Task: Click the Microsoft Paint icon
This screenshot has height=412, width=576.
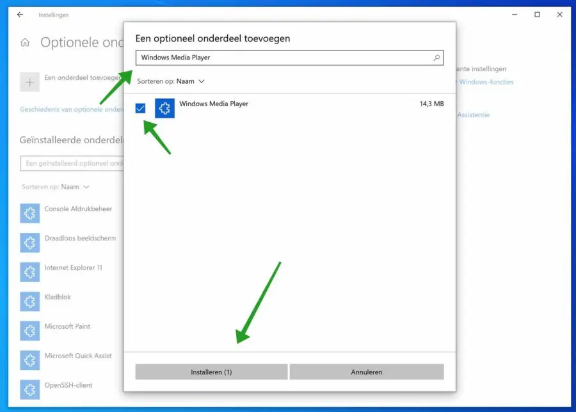Action: (x=29, y=331)
